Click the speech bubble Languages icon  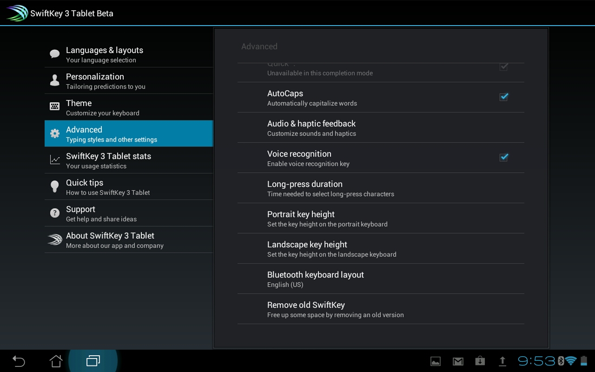click(55, 54)
